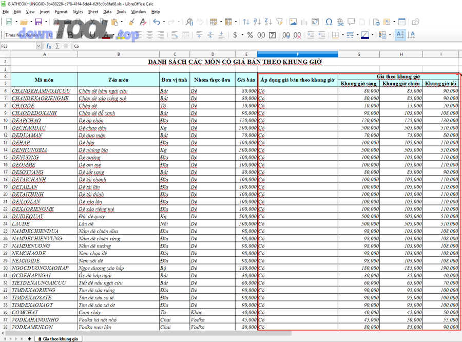Open the font name dropdown

pos(41,35)
